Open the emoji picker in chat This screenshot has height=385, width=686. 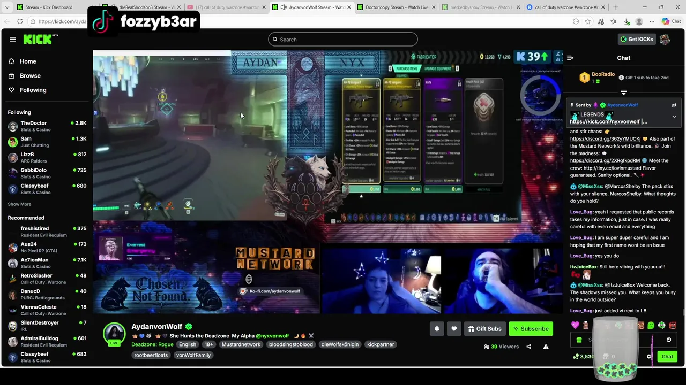(668, 340)
